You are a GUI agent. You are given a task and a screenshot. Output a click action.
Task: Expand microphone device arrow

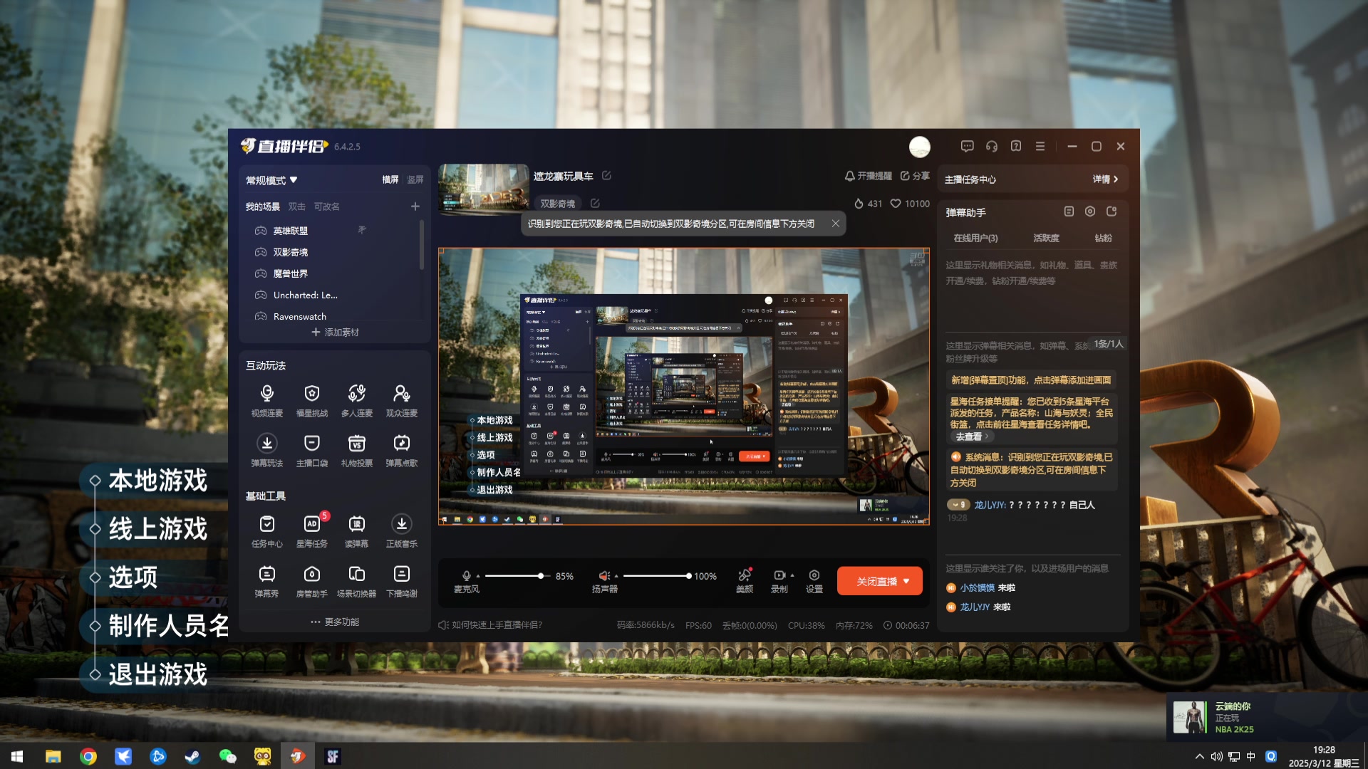pos(477,575)
